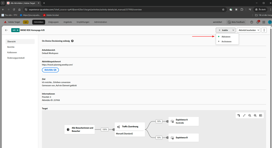Go back with the activity arrow
Image resolution: width=272 pixels, height=148 pixels.
pos(7,30)
